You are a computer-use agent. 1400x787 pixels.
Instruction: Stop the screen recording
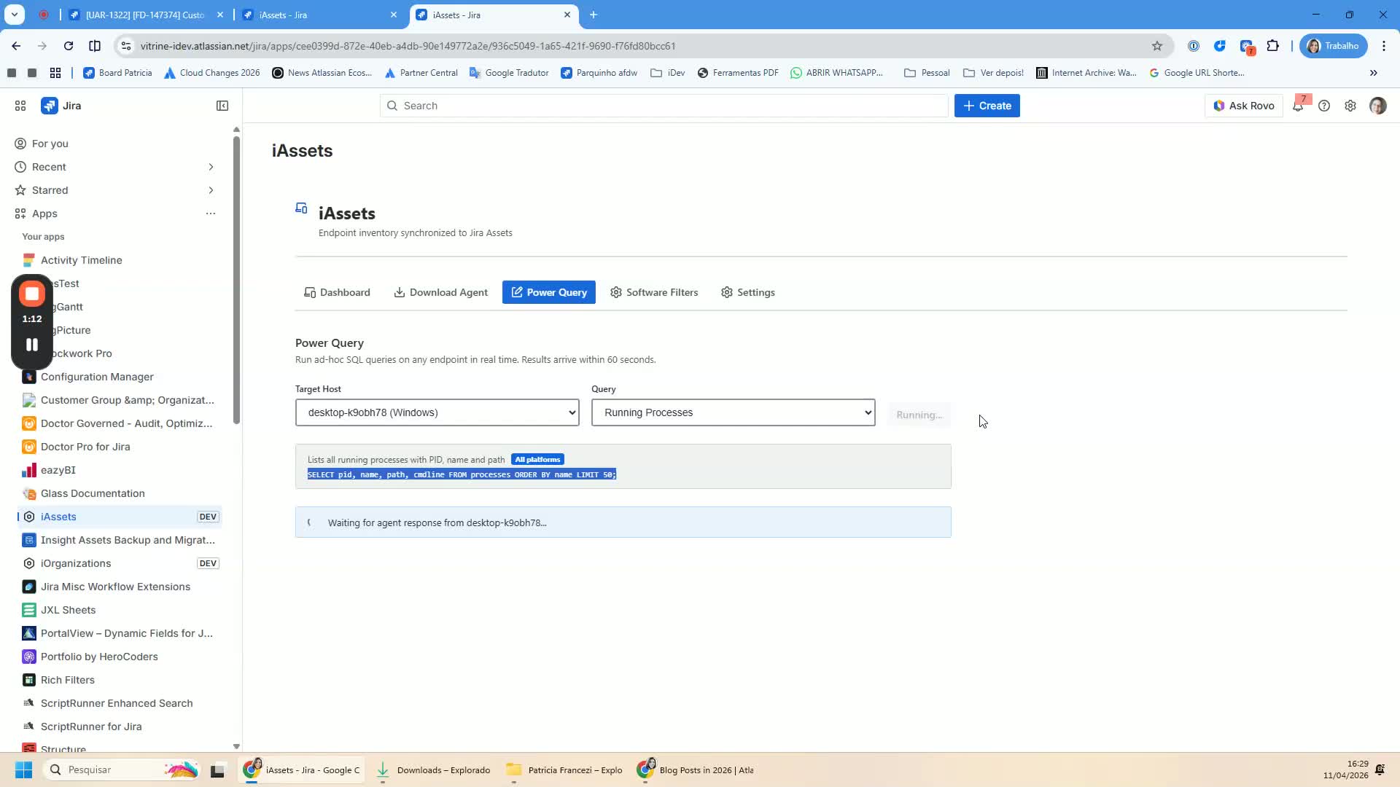coord(32,294)
